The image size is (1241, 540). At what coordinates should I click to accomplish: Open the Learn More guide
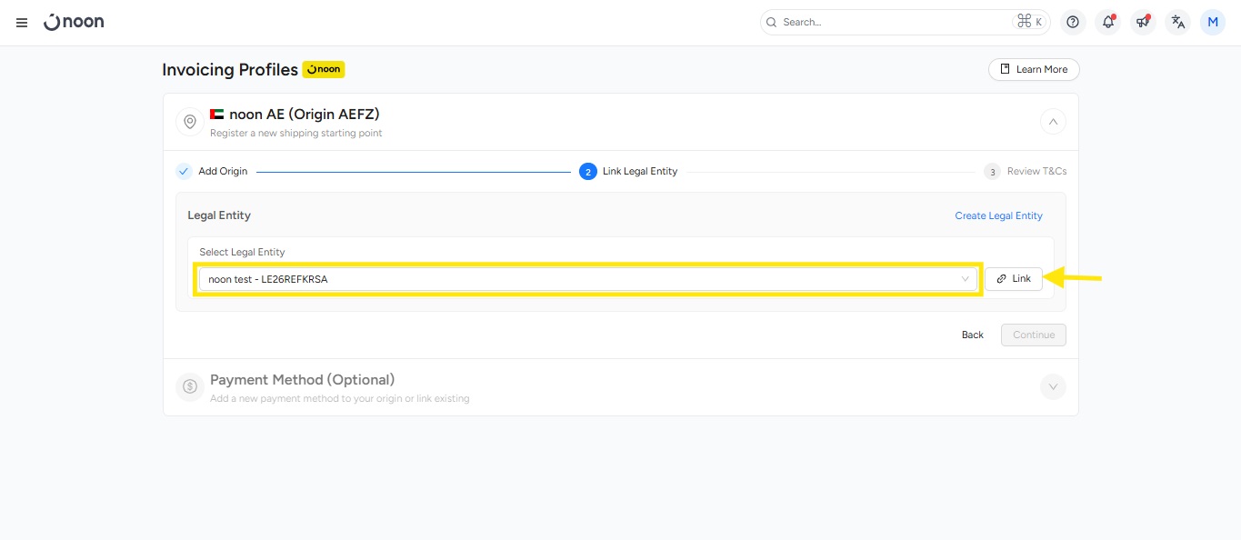[1034, 70]
